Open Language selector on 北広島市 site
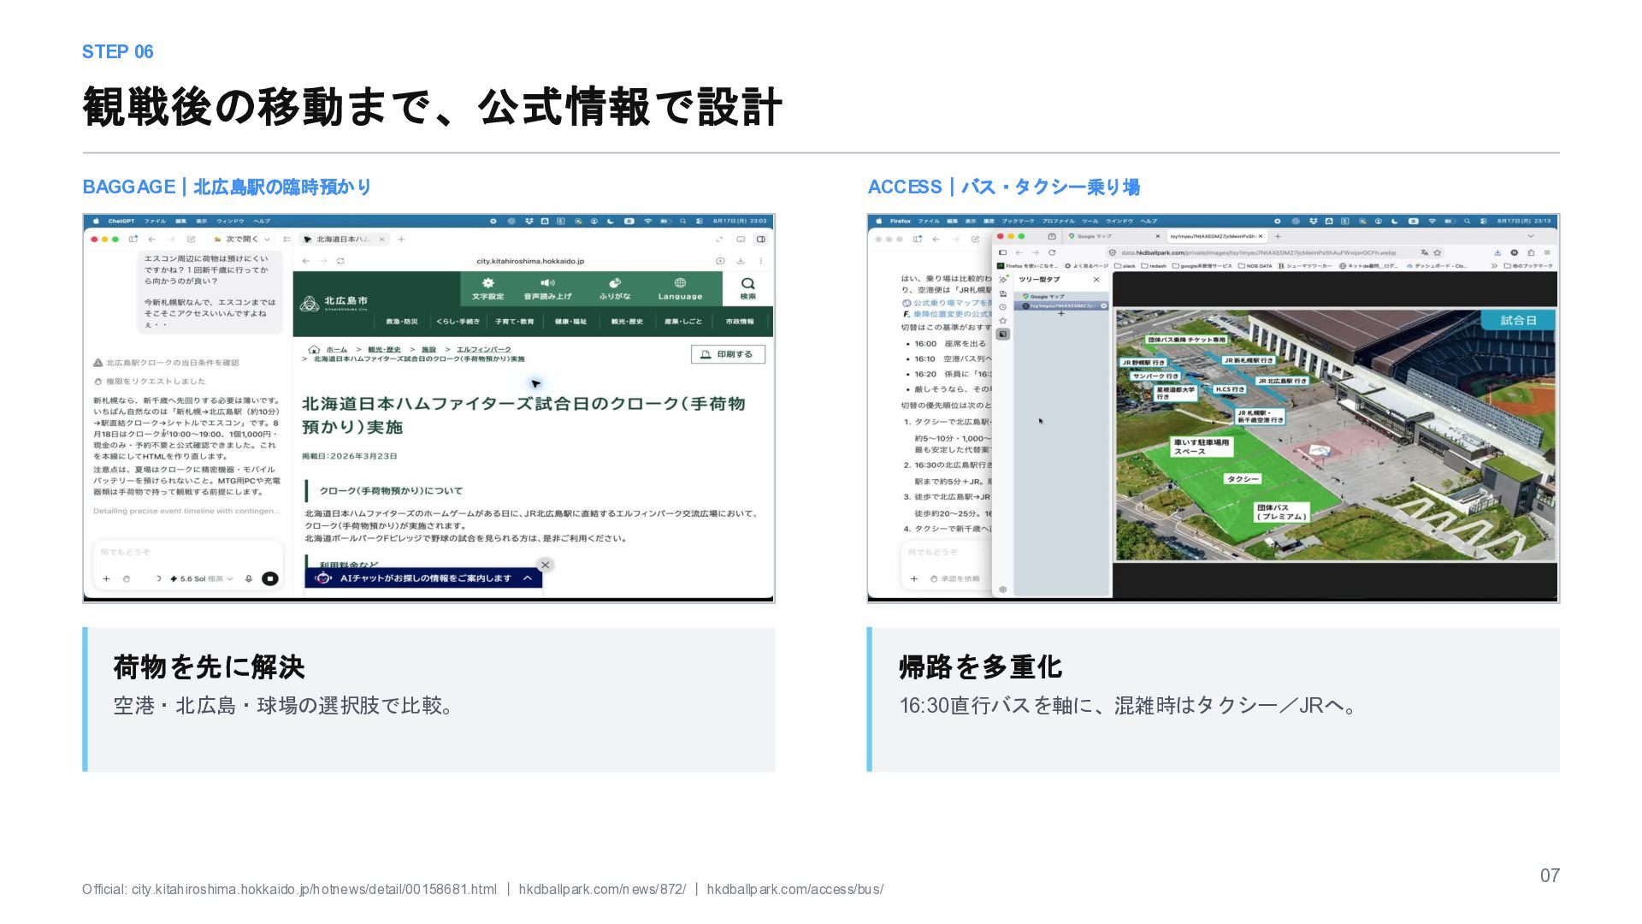 pos(680,288)
